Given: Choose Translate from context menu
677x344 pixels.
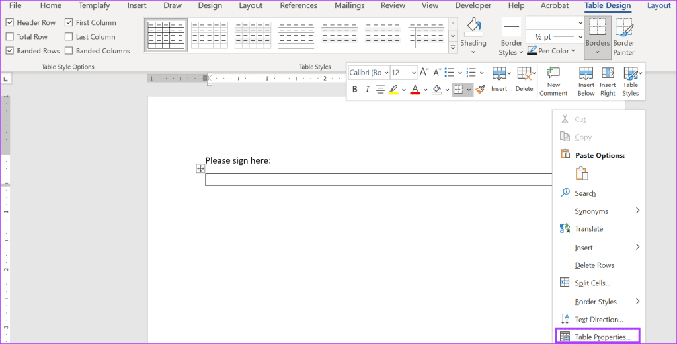Looking at the screenshot, I should [598, 229].
